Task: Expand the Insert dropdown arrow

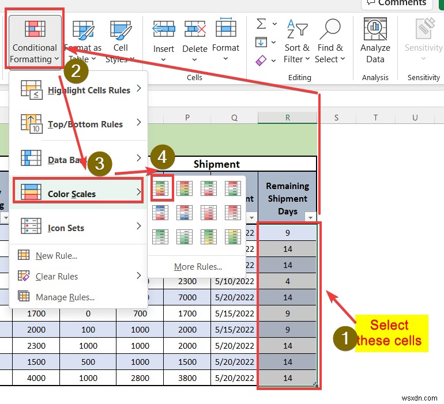Action: [x=163, y=59]
